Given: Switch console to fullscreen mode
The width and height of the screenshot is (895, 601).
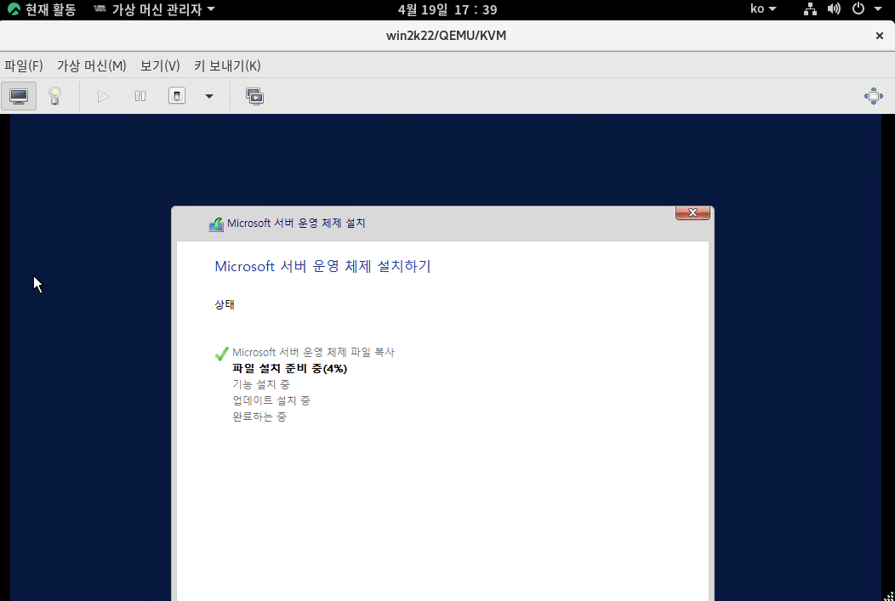Looking at the screenshot, I should click(874, 96).
